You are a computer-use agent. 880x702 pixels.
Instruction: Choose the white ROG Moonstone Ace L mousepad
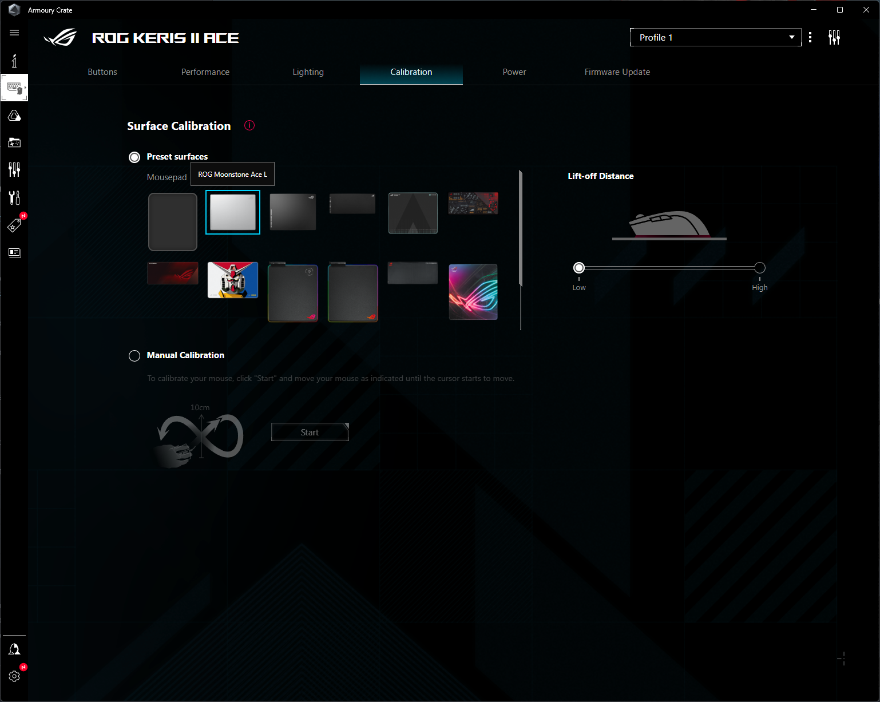point(233,212)
